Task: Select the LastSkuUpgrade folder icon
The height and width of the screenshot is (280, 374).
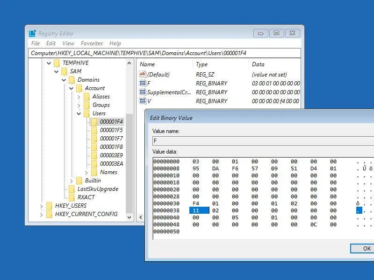Action: 72,189
